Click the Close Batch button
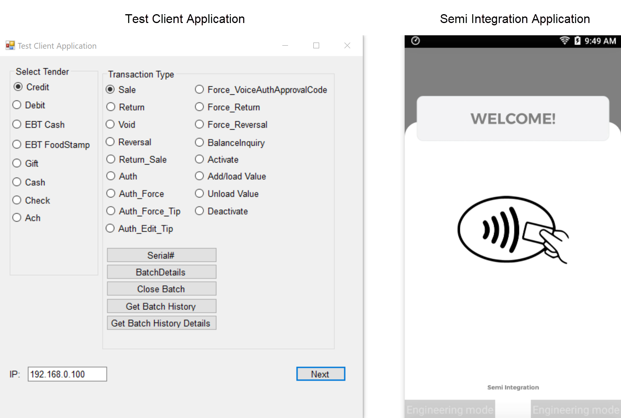This screenshot has width=621, height=418. pyautogui.click(x=161, y=289)
